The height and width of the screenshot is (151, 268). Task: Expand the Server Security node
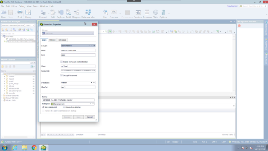[2, 96]
